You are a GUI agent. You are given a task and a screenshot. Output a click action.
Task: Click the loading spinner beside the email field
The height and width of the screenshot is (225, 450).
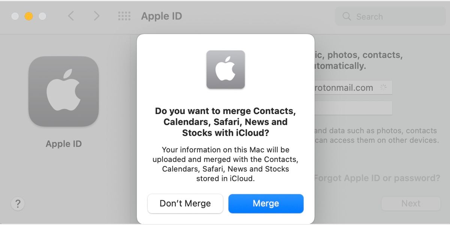383,87
